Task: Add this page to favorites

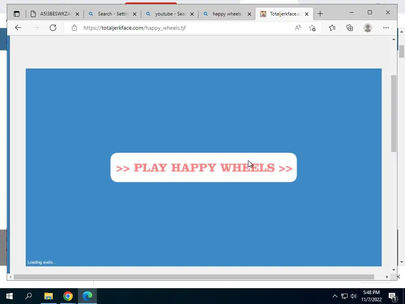Action: 312,28
